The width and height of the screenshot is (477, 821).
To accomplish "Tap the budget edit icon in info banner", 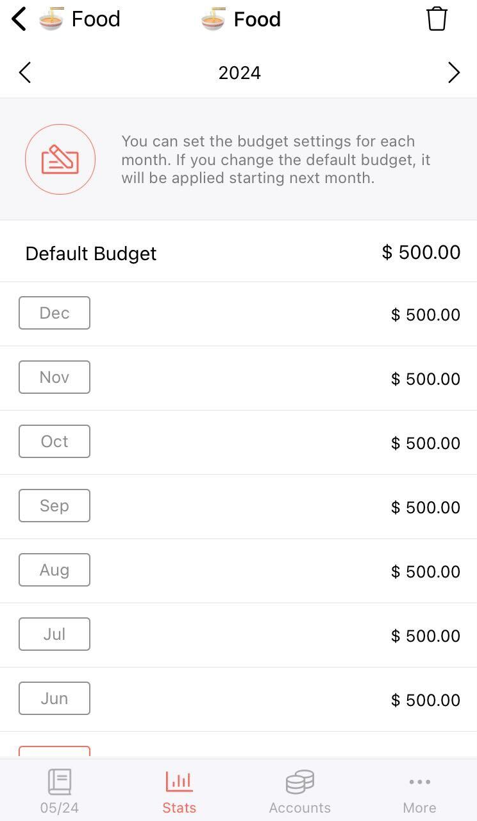I will click(60, 159).
